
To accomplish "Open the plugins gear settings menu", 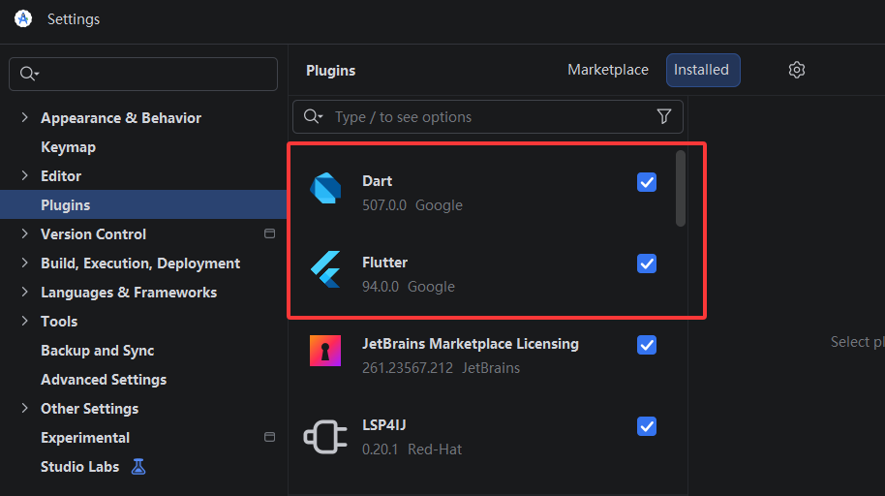I will 796,70.
